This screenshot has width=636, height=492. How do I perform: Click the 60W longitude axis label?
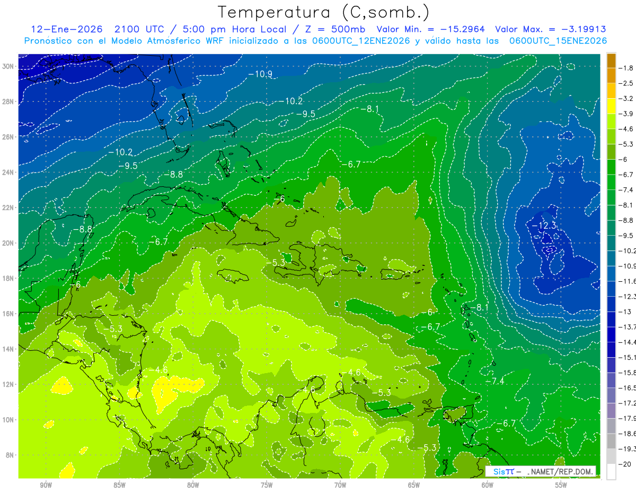click(488, 485)
